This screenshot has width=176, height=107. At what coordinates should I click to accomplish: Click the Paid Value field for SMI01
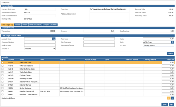[x=168, y=88]
